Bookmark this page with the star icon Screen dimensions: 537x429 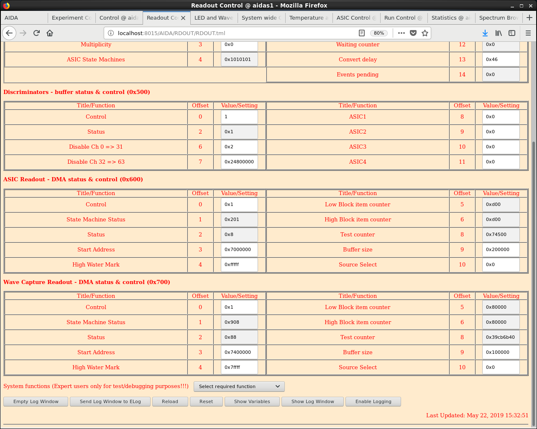425,33
